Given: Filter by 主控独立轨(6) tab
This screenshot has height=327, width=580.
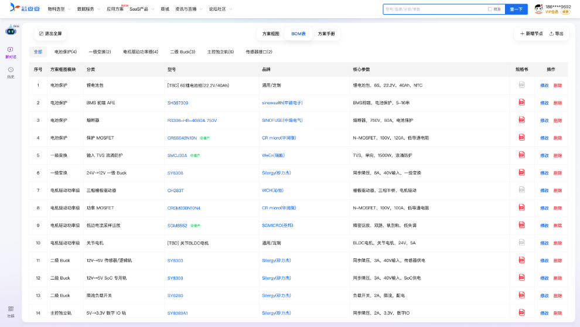Looking at the screenshot, I should click(220, 52).
